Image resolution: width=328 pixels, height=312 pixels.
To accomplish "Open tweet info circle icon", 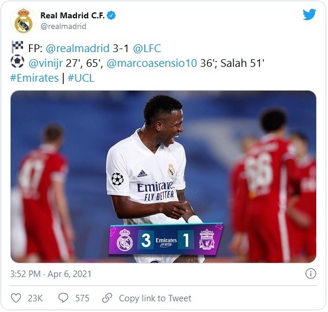I will tap(311, 274).
